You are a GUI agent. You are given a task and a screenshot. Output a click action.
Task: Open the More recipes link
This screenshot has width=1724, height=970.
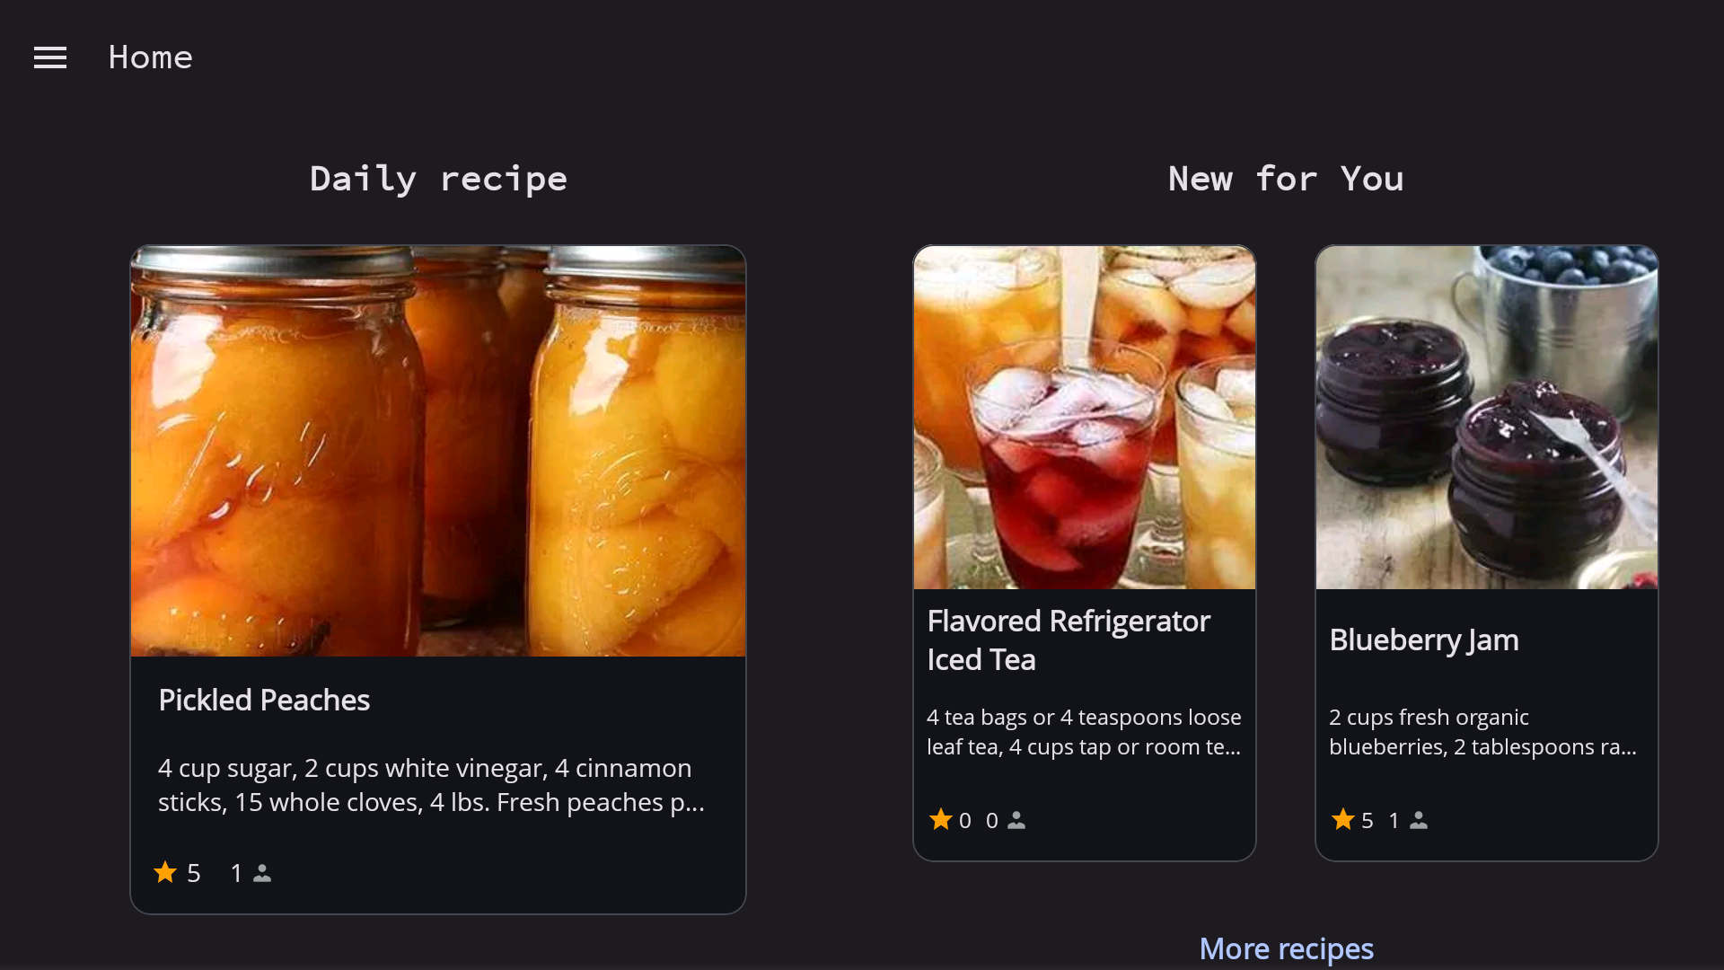coord(1286,948)
